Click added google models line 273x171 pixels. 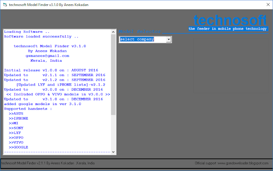[x=43, y=104]
